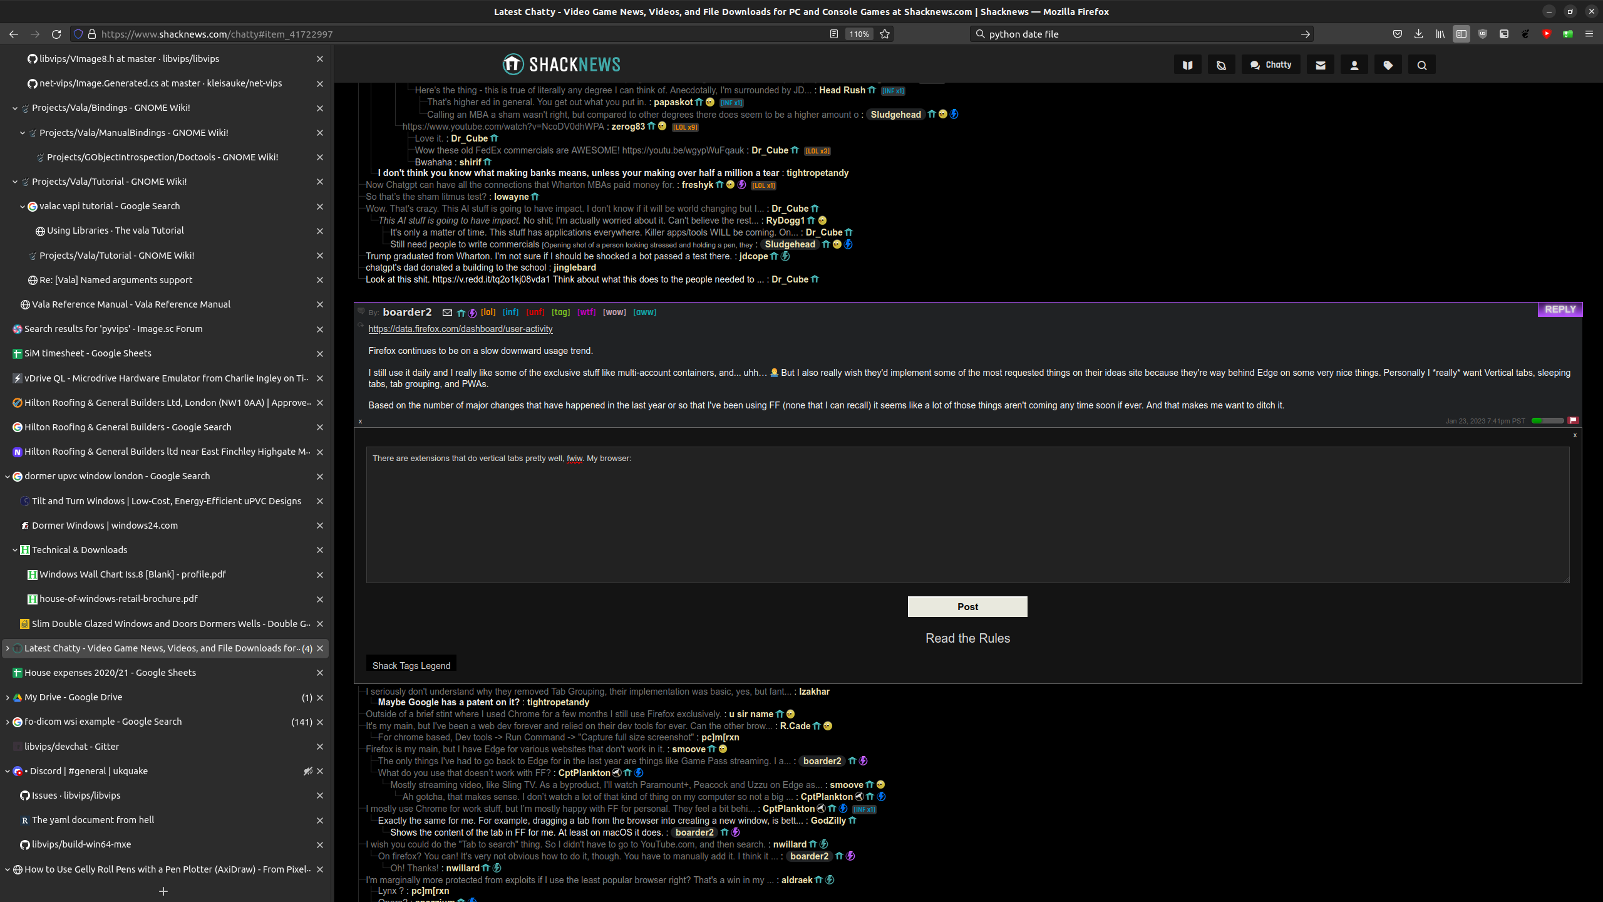
Task: Open the data.firefox.com user-activity link
Action: (x=460, y=329)
